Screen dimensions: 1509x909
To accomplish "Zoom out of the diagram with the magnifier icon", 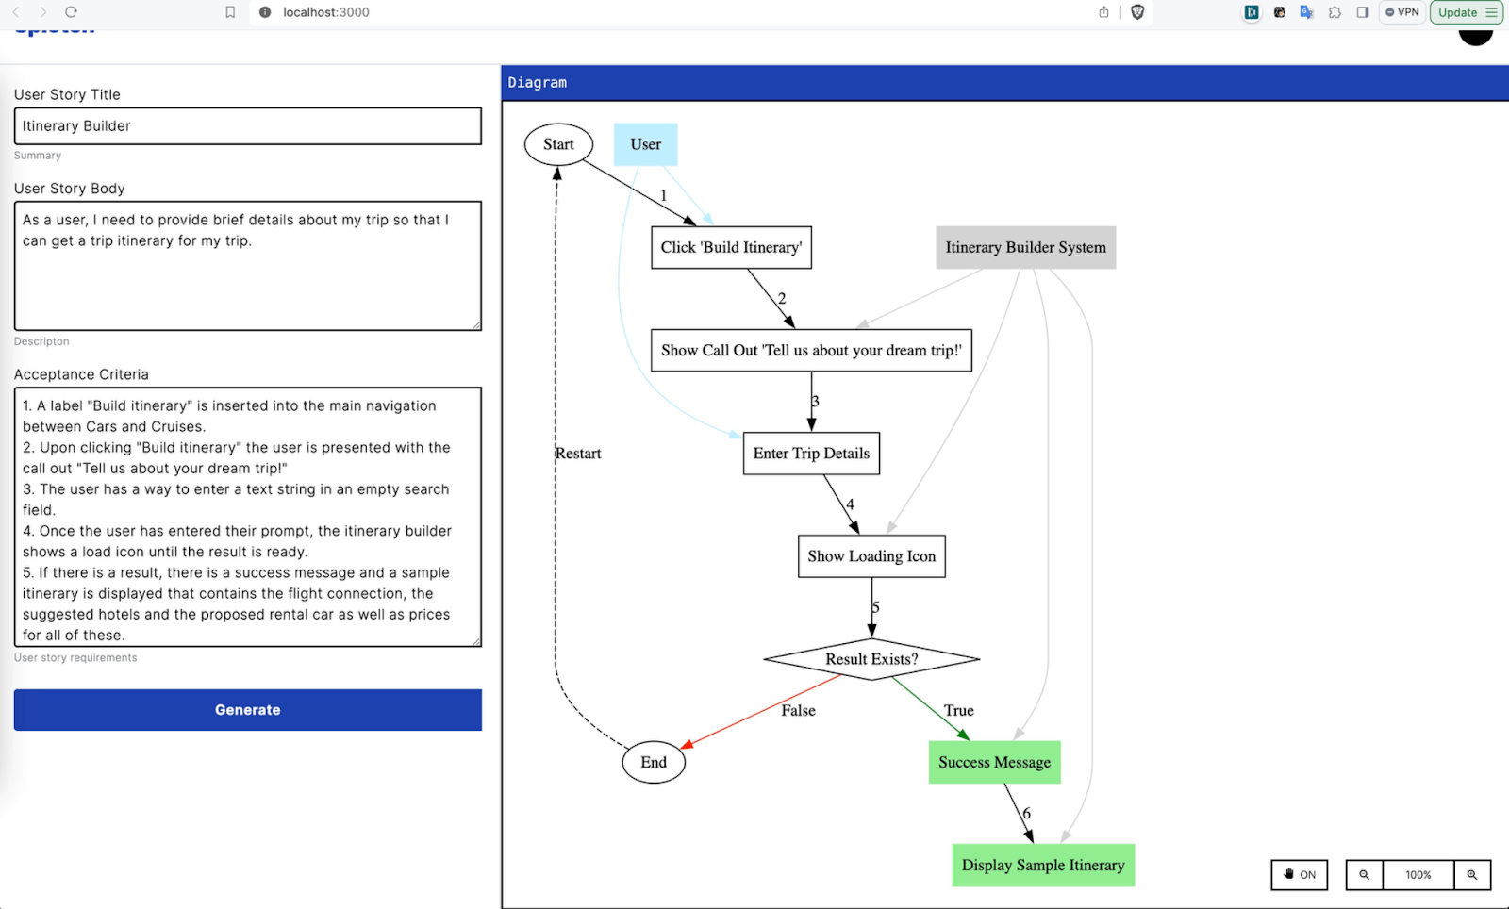I will (1363, 875).
